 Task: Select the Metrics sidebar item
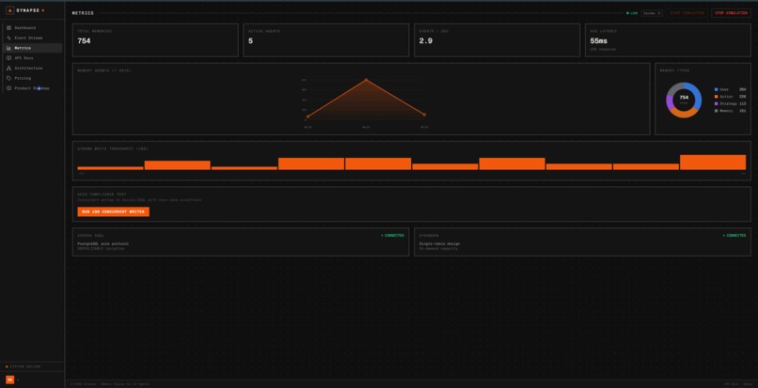(x=32, y=48)
